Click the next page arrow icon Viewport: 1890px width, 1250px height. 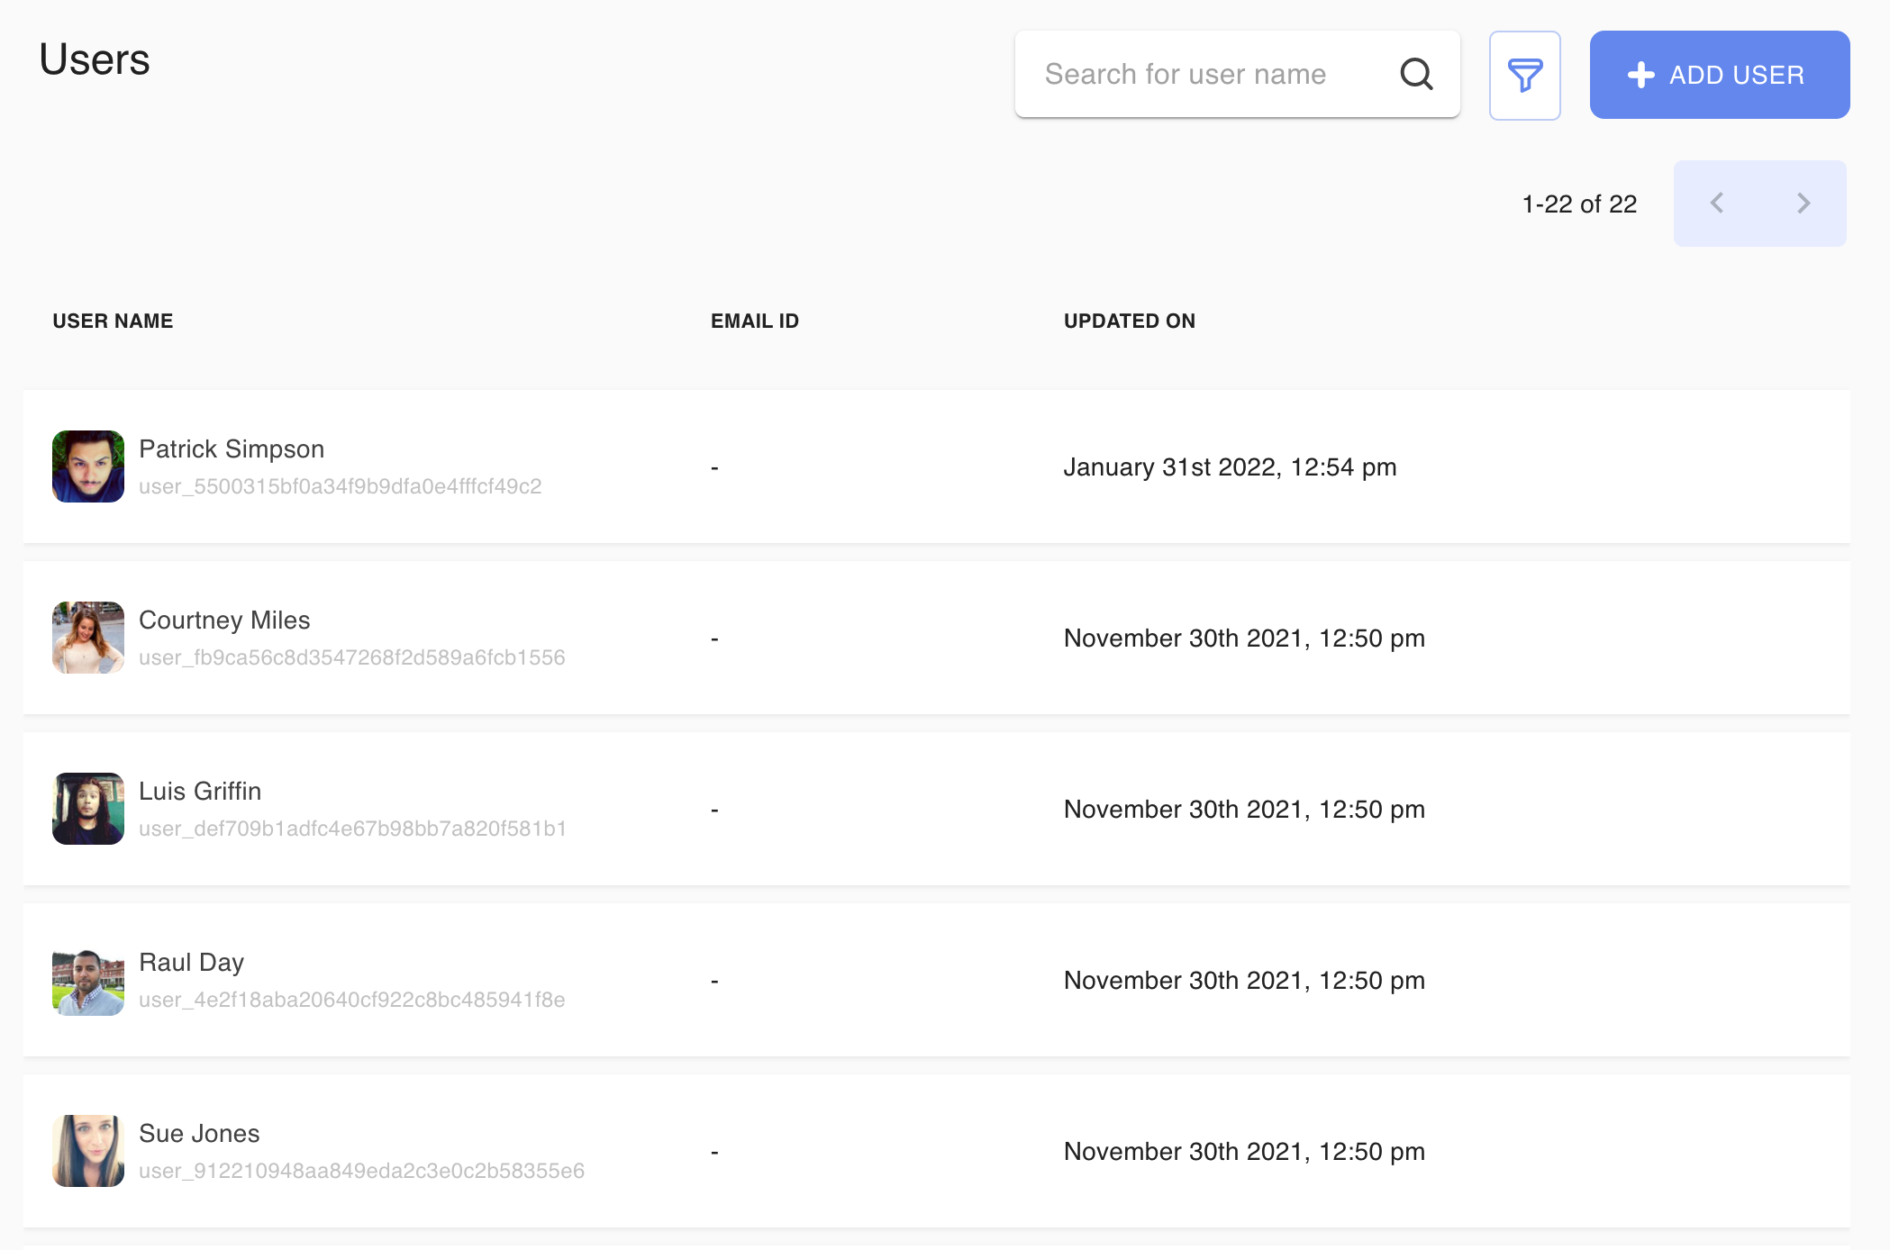click(1805, 204)
